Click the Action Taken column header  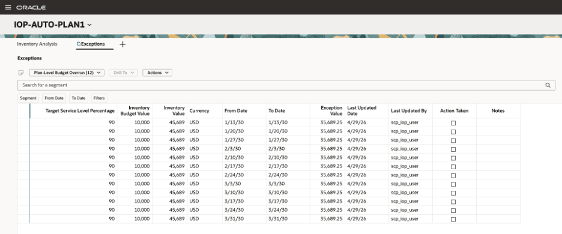(x=454, y=111)
